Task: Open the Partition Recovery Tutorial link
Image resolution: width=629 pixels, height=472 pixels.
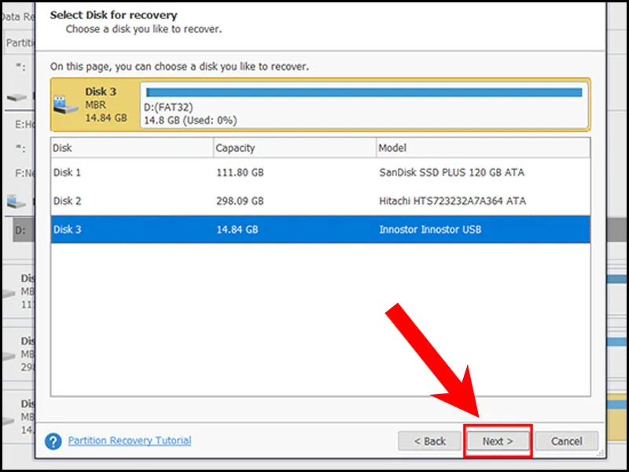Action: click(x=130, y=441)
